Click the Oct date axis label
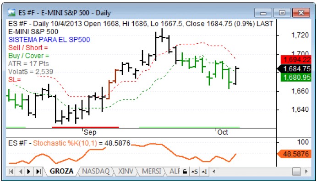Image resolution: width=317 pixels, height=182 pixels. click(x=223, y=132)
